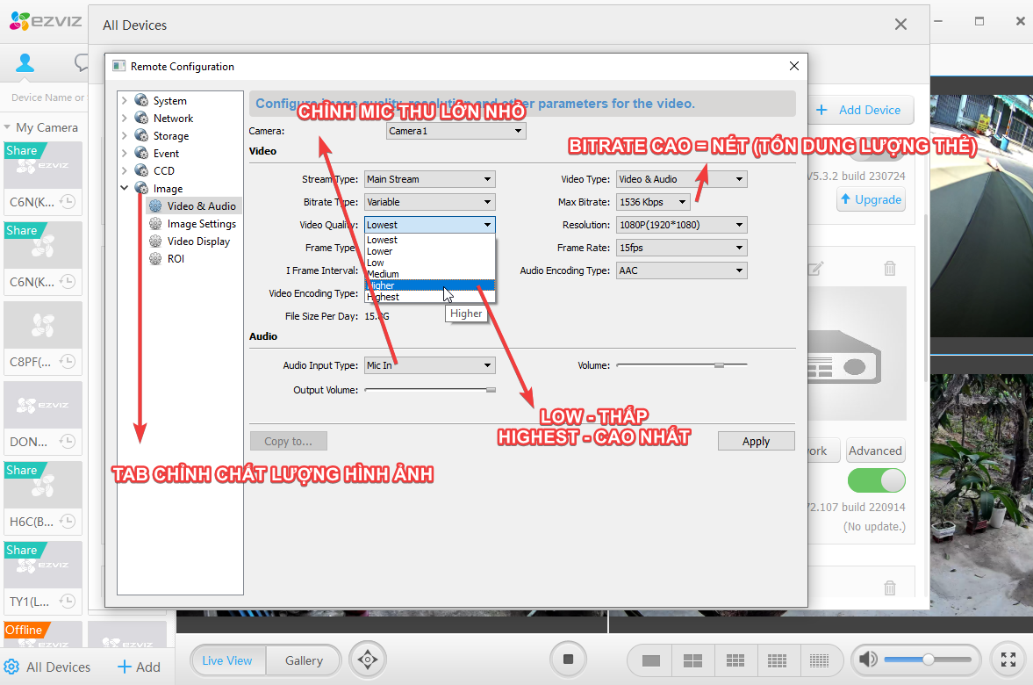
Task: Select single-window layout icon
Action: (x=650, y=660)
